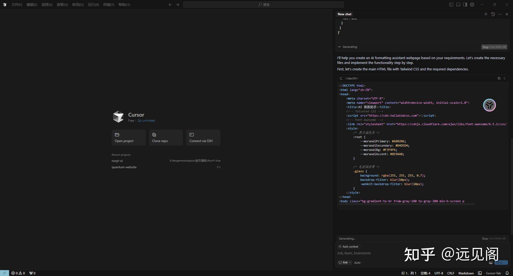Click the 搜索 command search box
The width and height of the screenshot is (513, 276).
(x=263, y=5)
